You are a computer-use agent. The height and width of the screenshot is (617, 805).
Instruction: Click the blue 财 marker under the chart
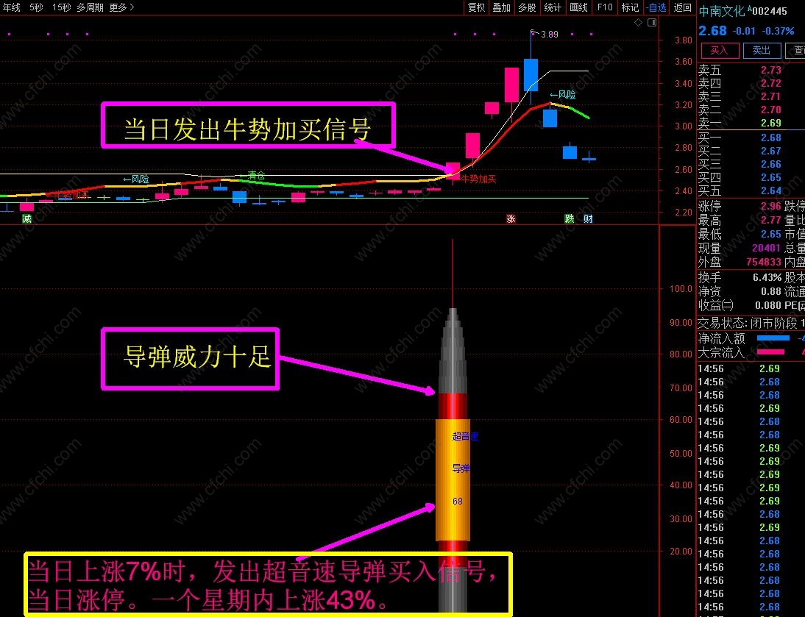tap(589, 219)
